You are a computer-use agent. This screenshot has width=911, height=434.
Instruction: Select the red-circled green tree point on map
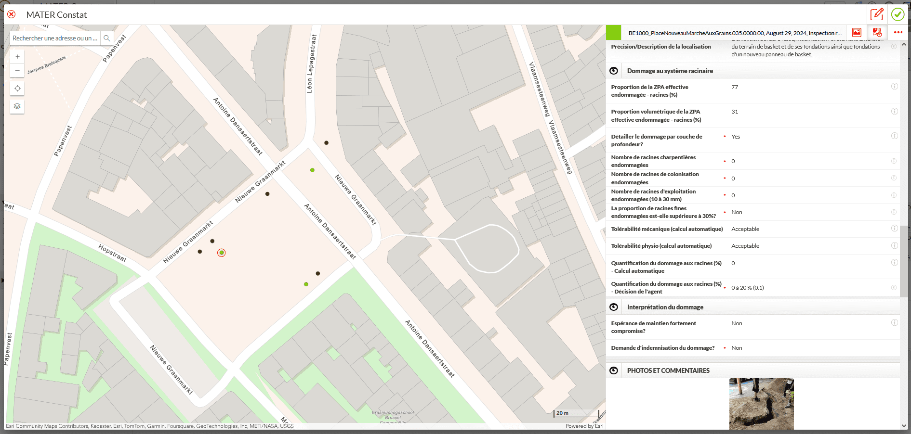pos(222,253)
